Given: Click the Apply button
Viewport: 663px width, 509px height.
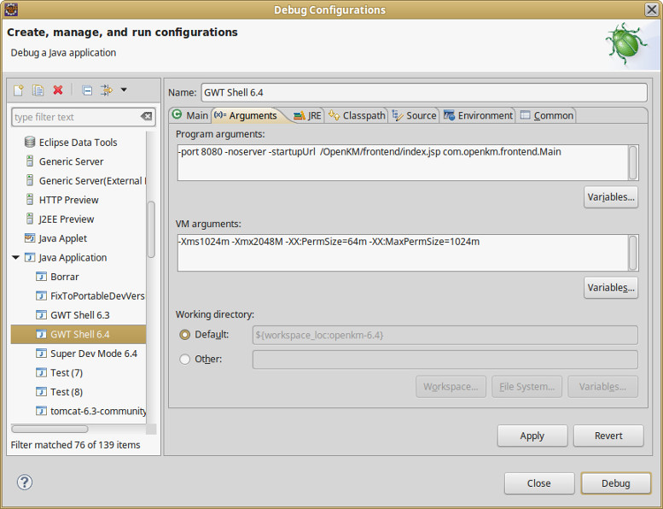Looking at the screenshot, I should tap(532, 436).
